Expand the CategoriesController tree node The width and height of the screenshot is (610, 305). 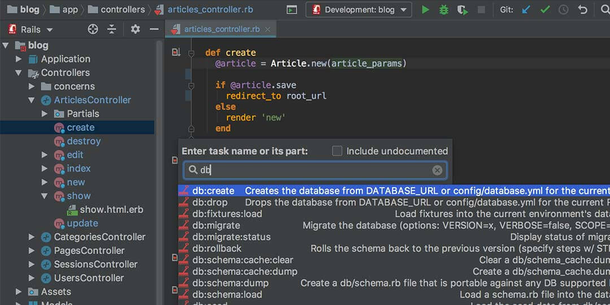tap(32, 237)
